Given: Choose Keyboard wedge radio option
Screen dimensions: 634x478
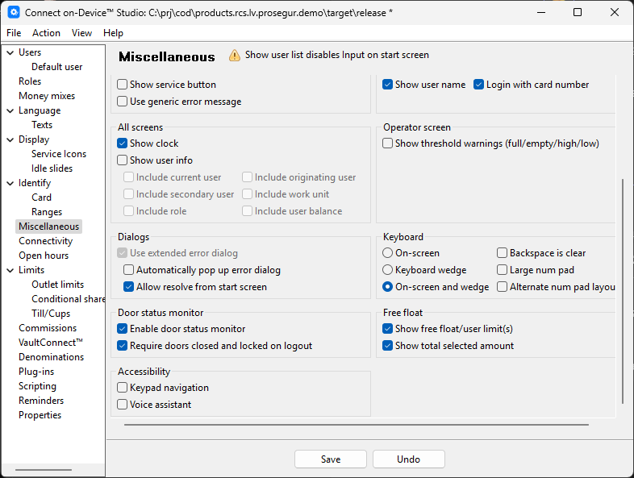Looking at the screenshot, I should [388, 270].
